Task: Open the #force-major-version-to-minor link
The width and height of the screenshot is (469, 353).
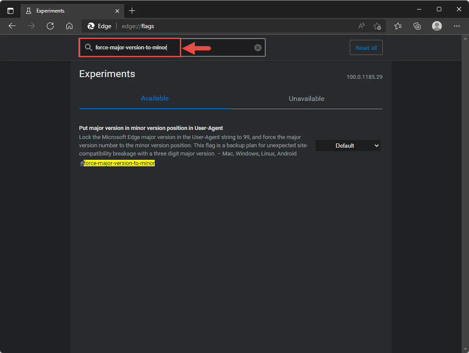Action: [x=117, y=163]
